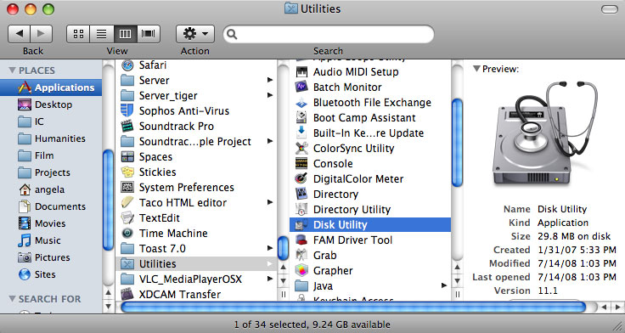
Task: Click the sidebar scrollbar thumb
Action: (x=108, y=200)
